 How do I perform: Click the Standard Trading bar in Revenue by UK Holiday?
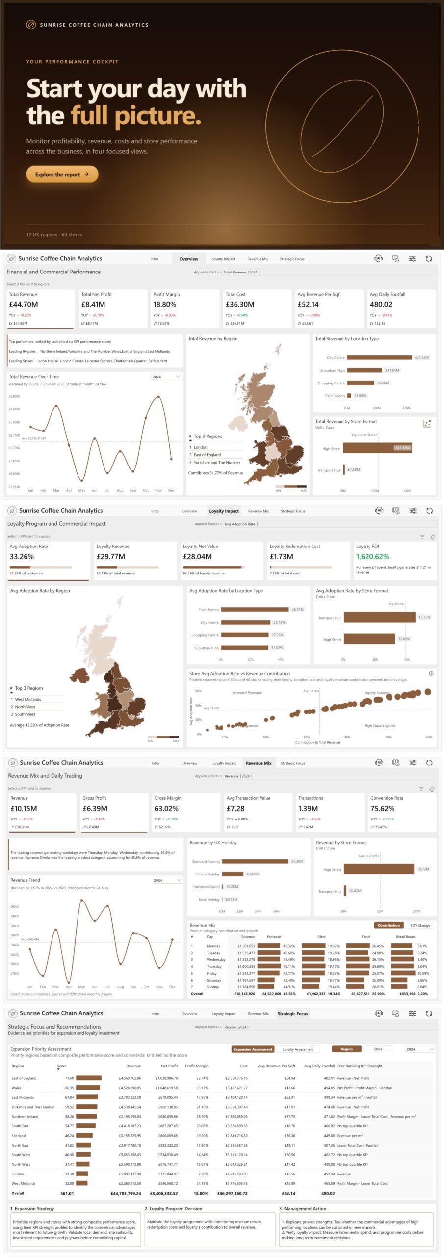pyautogui.click(x=256, y=861)
